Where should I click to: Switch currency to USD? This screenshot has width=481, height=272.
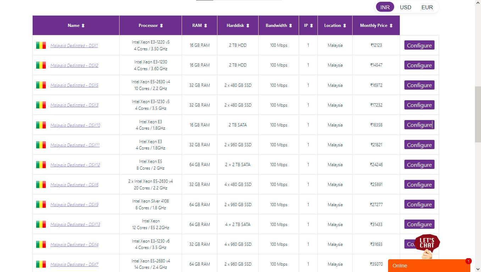pos(405,7)
